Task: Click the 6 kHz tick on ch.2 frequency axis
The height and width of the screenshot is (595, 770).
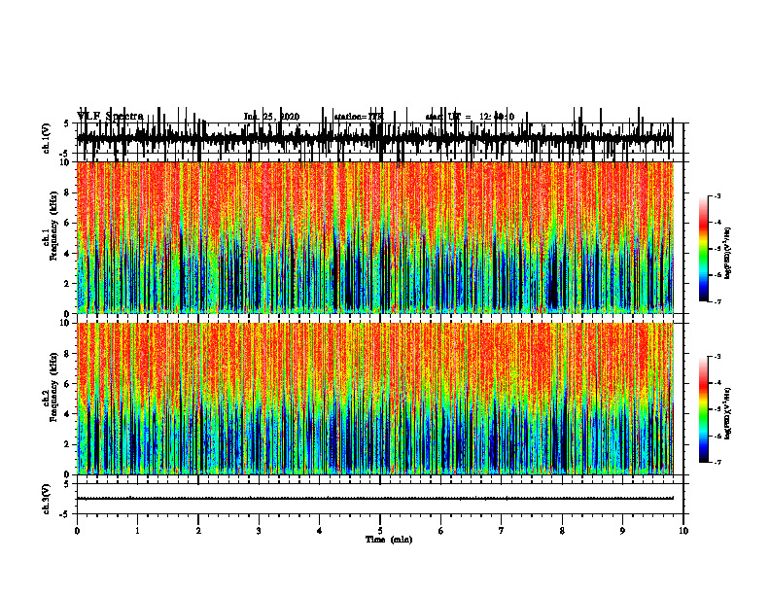Action: pyautogui.click(x=68, y=384)
